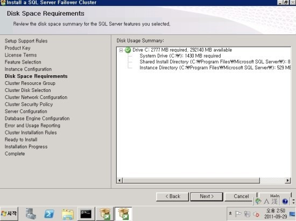Open Windows Explorer folder icon
The image size is (296, 221).
click(68, 214)
